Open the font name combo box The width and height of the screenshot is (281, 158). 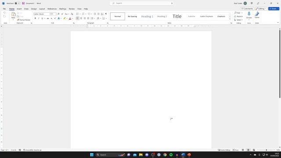tap(42, 14)
